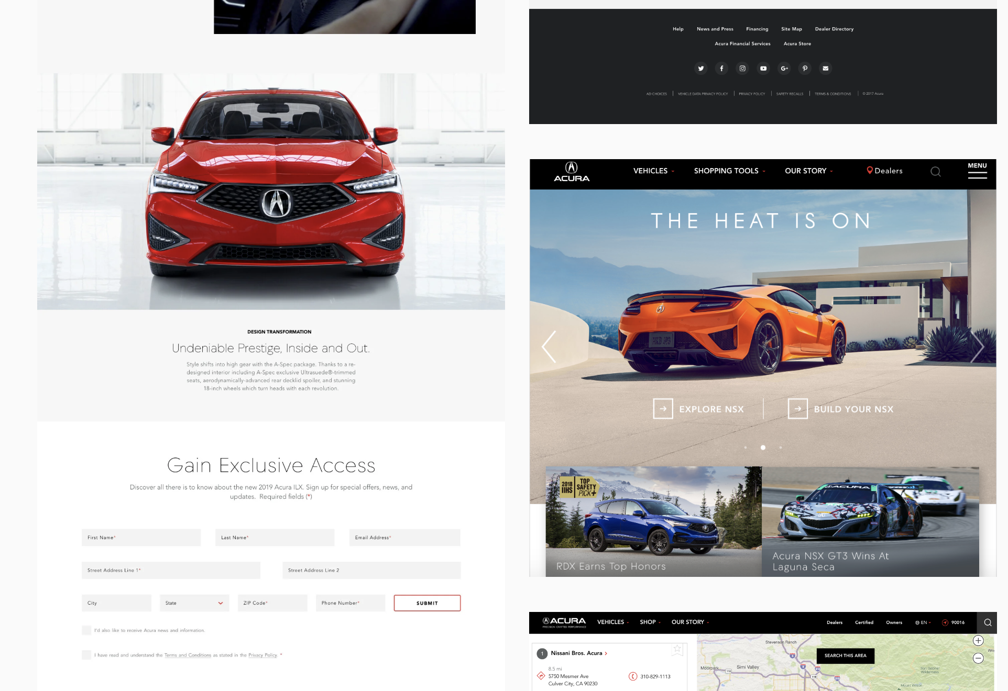Open the Facebook icon in footer

[x=721, y=69]
